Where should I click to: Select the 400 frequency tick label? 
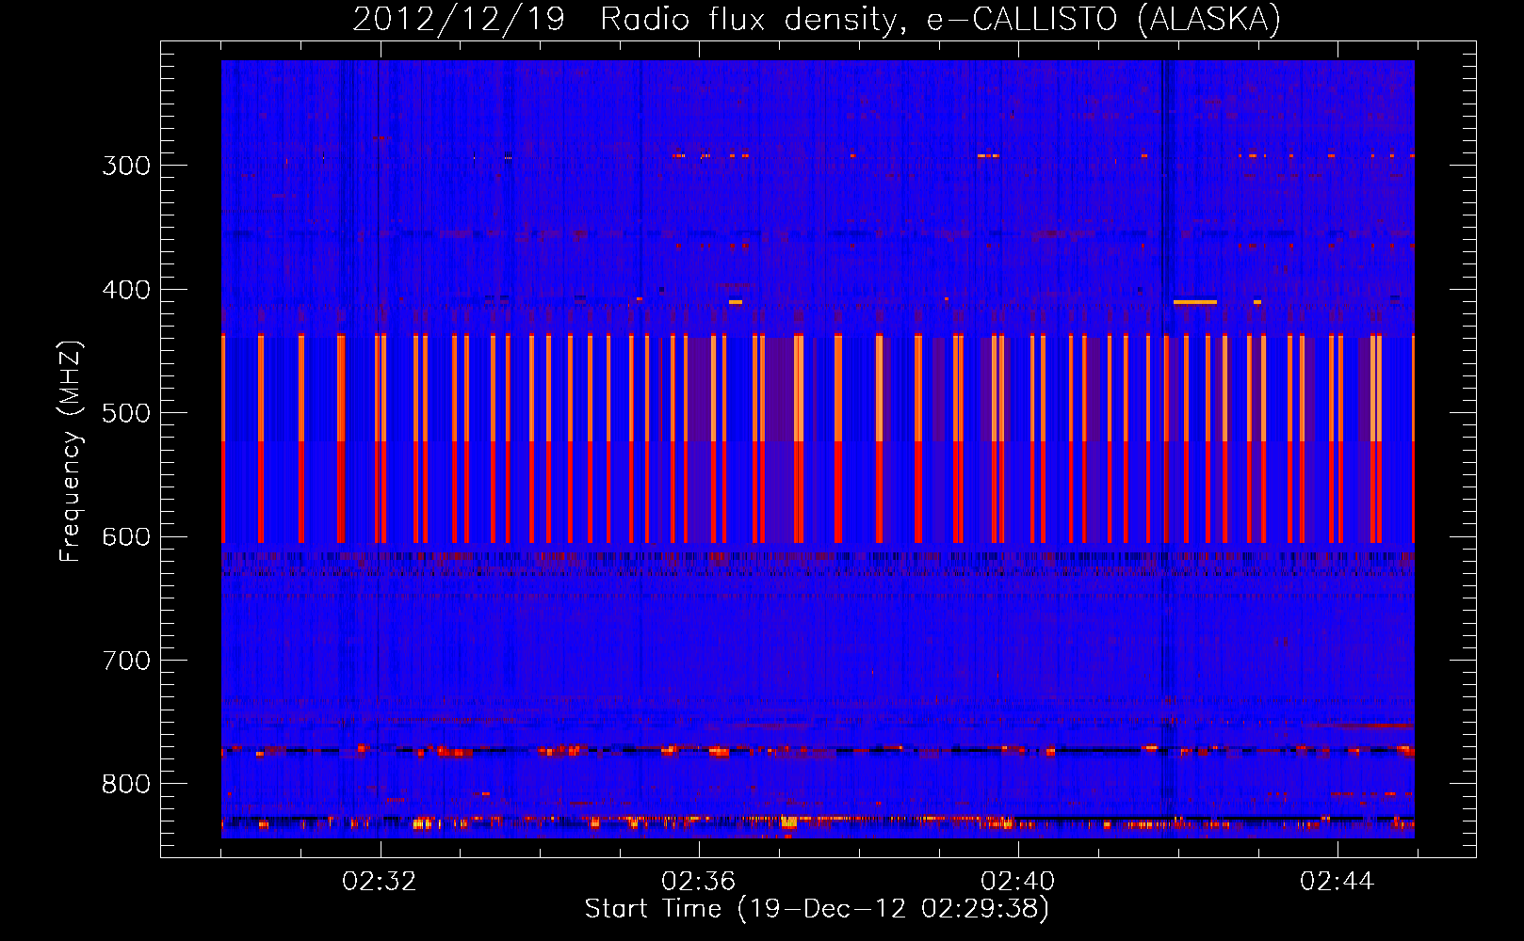(x=126, y=290)
